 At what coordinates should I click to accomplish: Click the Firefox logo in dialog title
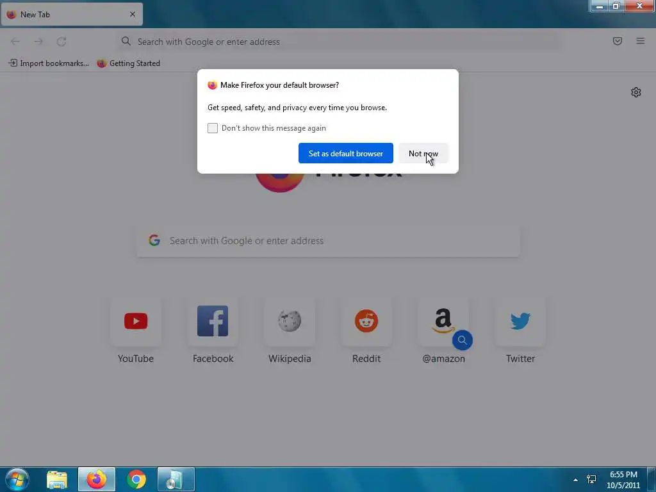212,85
